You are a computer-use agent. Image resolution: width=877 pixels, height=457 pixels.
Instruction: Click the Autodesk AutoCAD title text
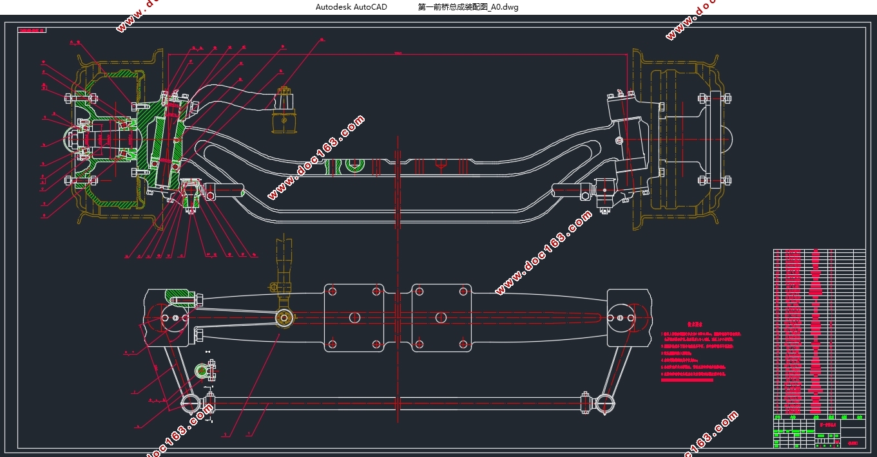point(351,7)
